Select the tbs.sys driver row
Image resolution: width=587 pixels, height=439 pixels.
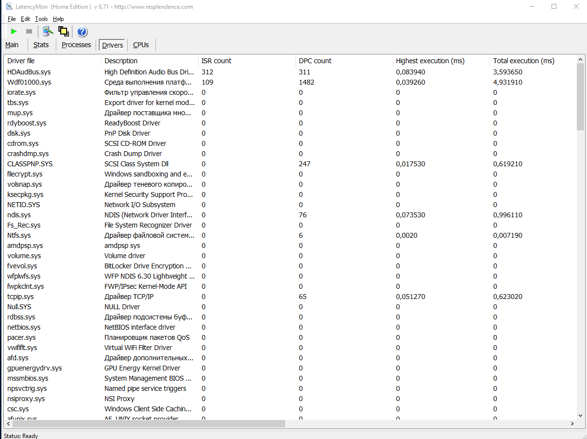pyautogui.click(x=290, y=103)
